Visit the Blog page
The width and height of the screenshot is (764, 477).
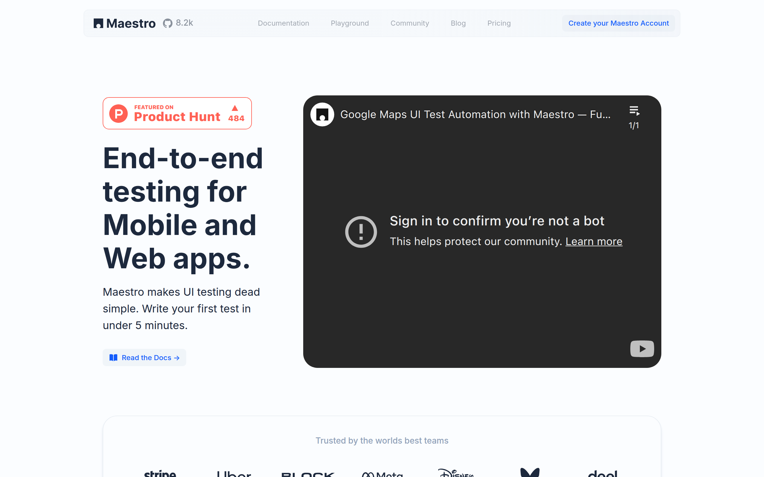[x=458, y=23]
